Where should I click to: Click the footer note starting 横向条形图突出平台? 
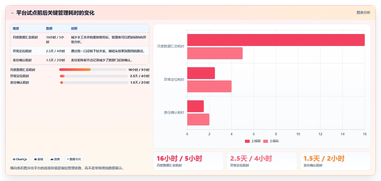pyautogui.click(x=67, y=168)
